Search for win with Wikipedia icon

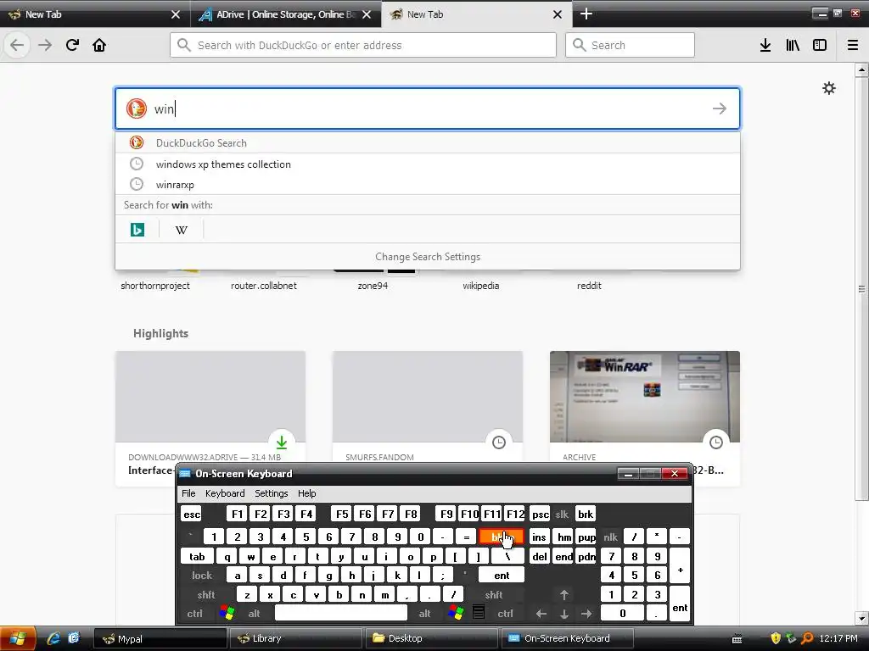[x=182, y=229]
